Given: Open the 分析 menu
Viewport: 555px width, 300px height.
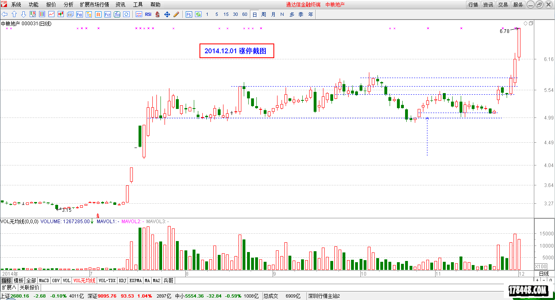Looking at the screenshot, I should (x=69, y=4).
